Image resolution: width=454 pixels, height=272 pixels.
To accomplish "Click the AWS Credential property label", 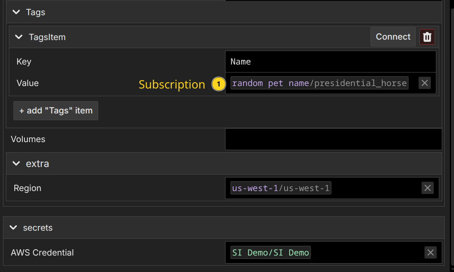I will (x=42, y=253).
